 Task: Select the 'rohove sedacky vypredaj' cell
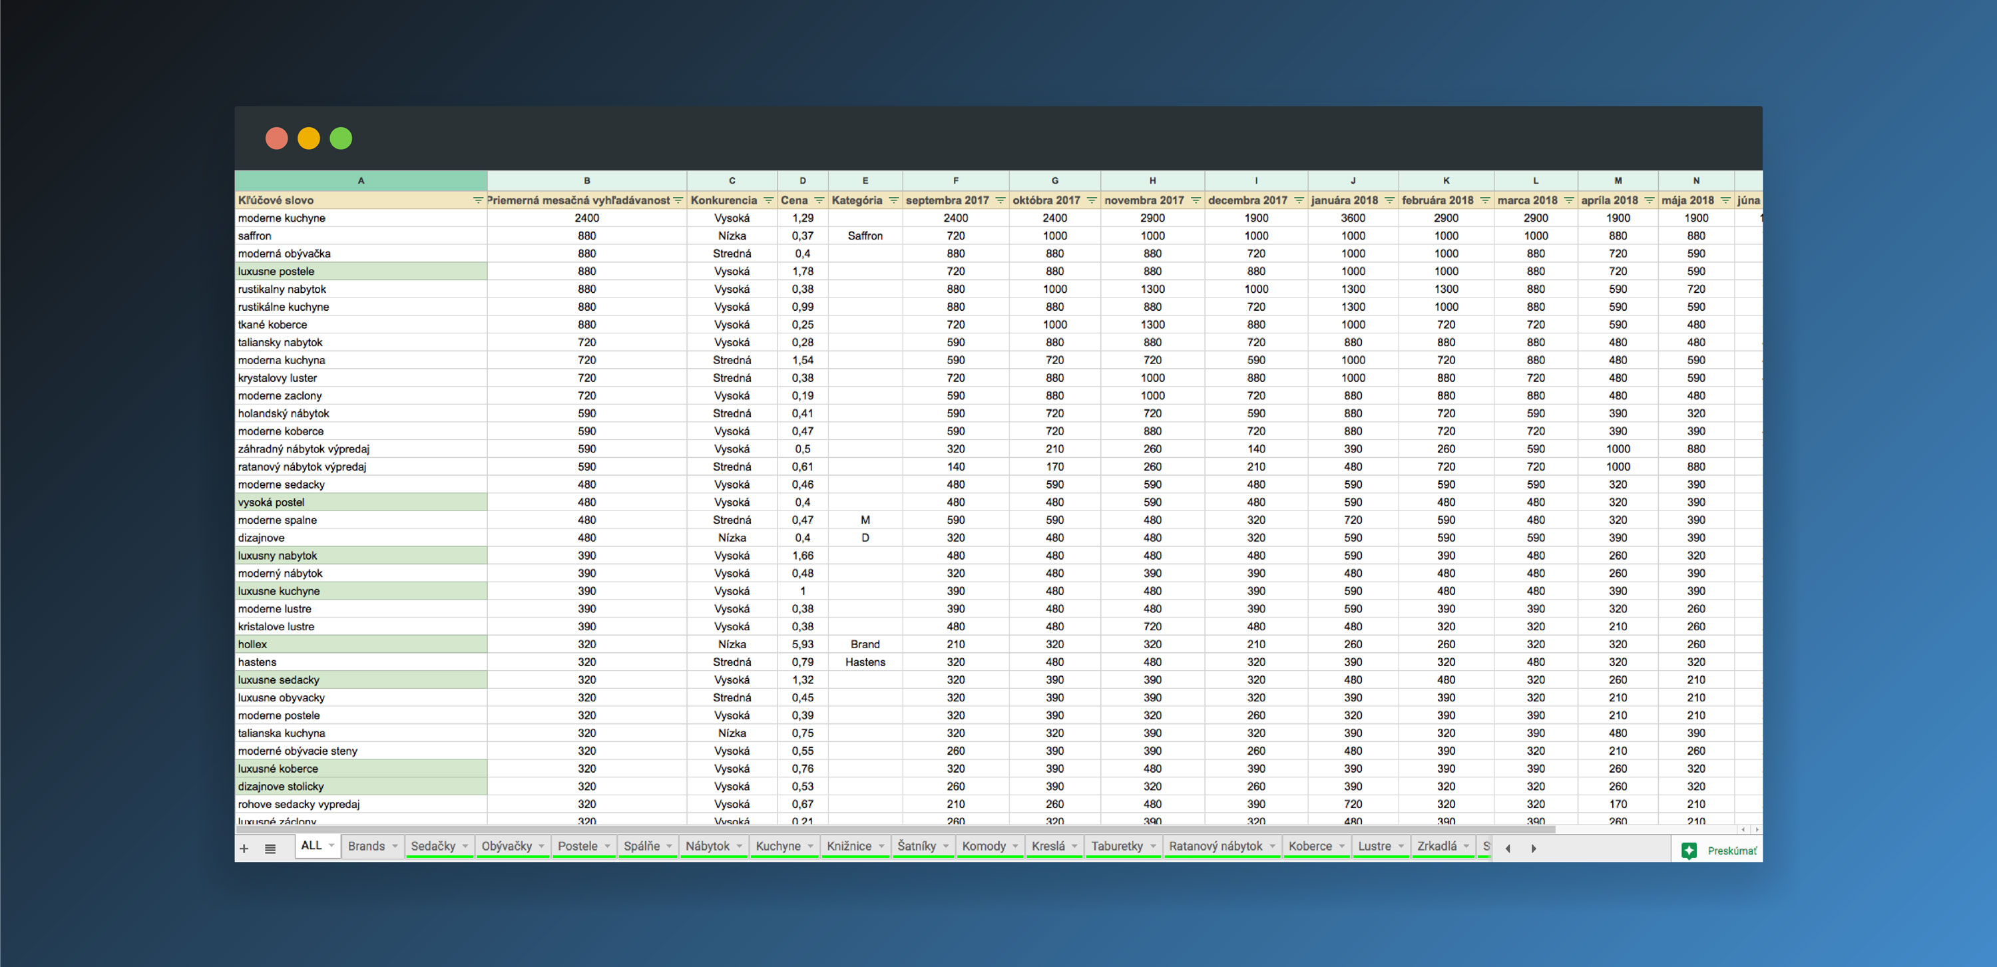361,805
